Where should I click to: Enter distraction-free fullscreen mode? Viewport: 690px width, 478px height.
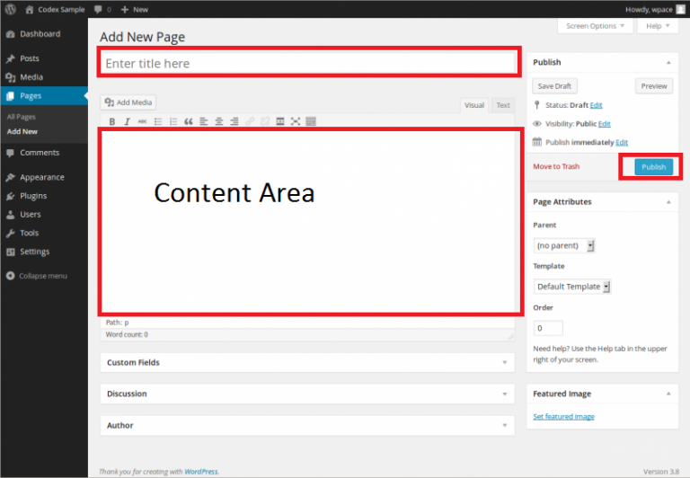[296, 121]
